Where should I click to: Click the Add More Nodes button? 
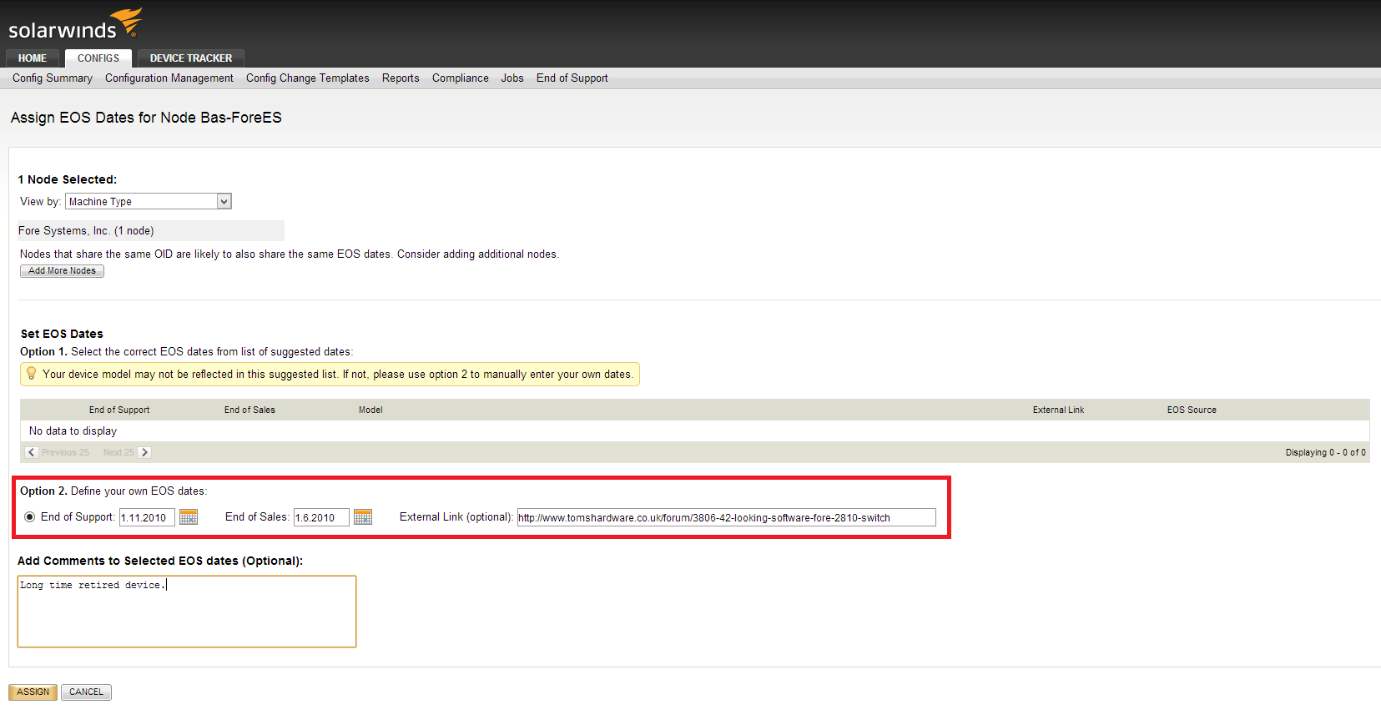click(63, 271)
